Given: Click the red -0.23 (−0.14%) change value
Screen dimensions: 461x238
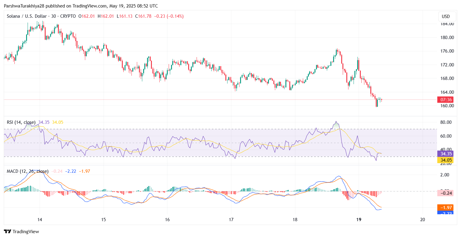Looking at the screenshot, I should click(x=169, y=16).
